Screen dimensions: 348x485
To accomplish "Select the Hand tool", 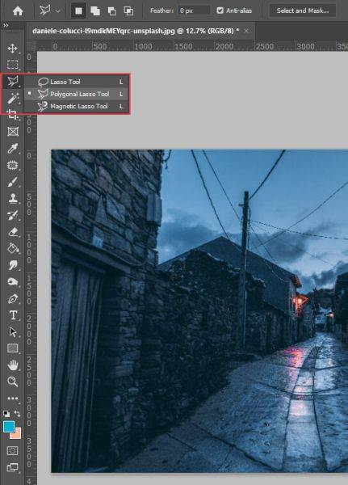I will pyautogui.click(x=13, y=365).
